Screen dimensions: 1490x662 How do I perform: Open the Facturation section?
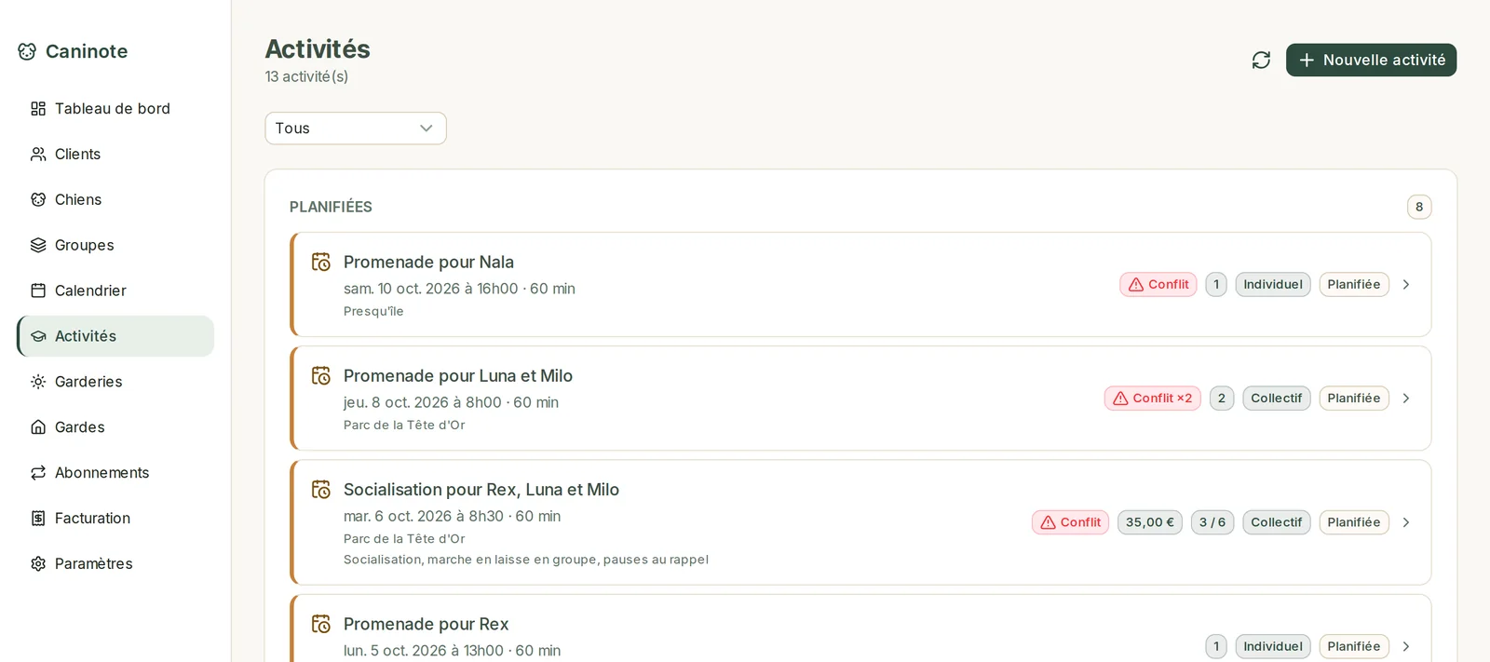tap(115, 519)
